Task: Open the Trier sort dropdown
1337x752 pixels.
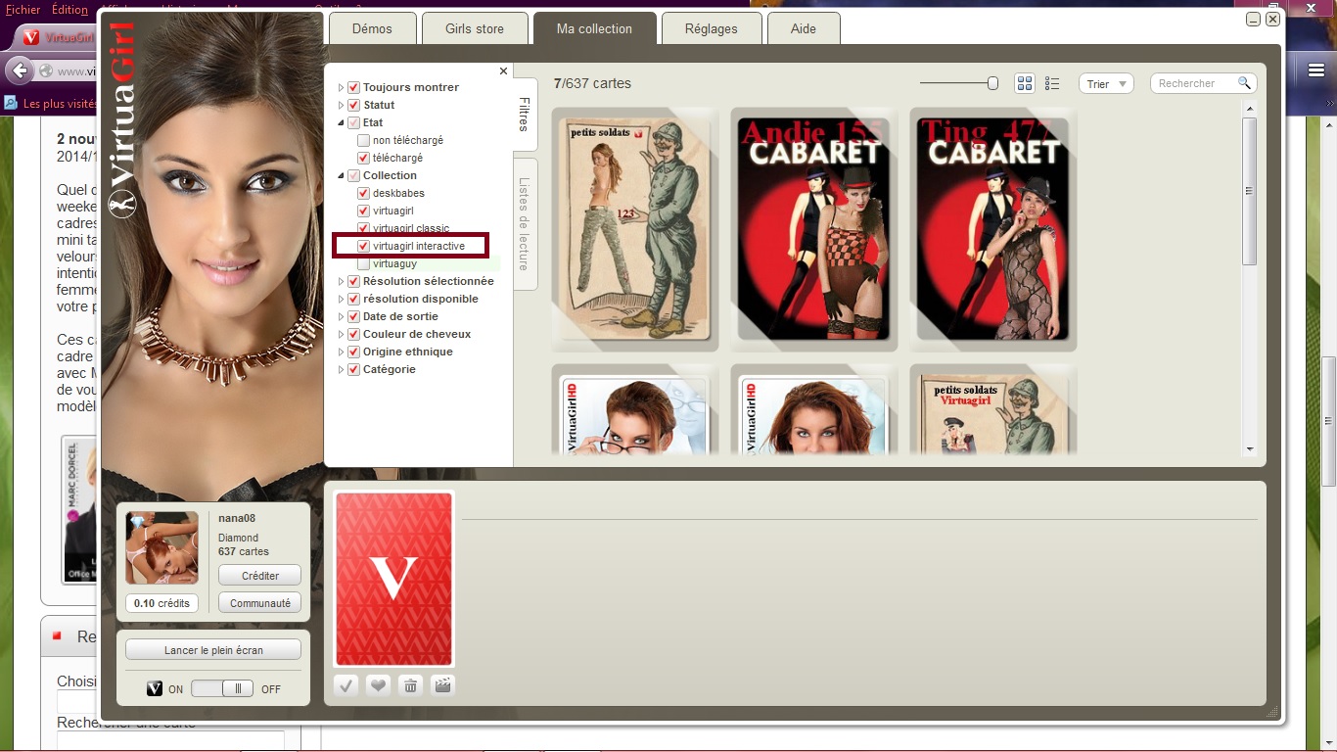Action: pyautogui.click(x=1106, y=84)
